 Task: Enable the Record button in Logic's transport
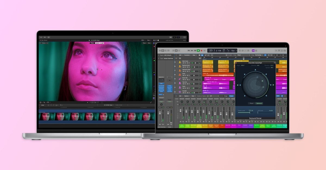[202, 50]
